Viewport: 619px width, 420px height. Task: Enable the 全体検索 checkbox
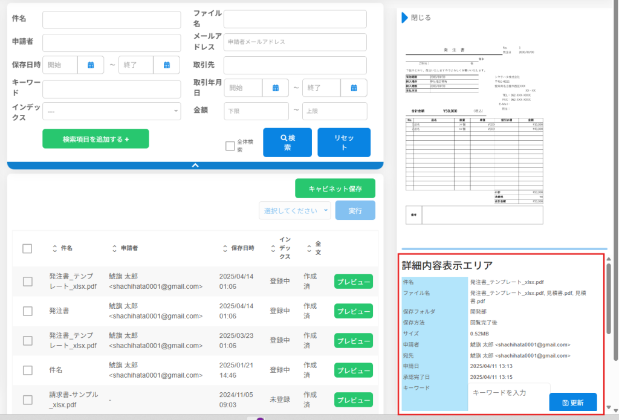coord(230,146)
